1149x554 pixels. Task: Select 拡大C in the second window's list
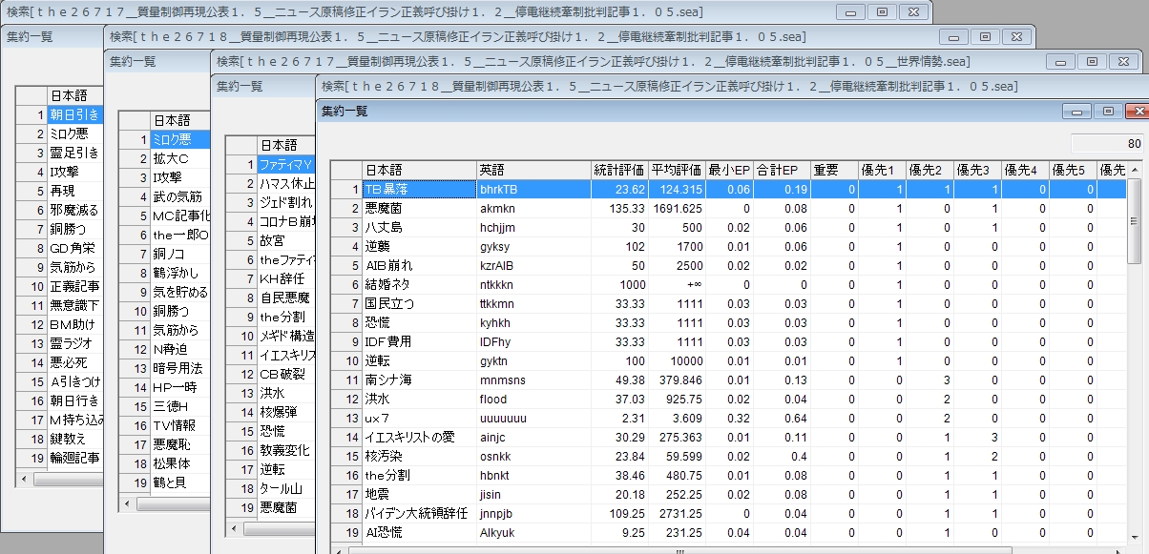pos(178,158)
